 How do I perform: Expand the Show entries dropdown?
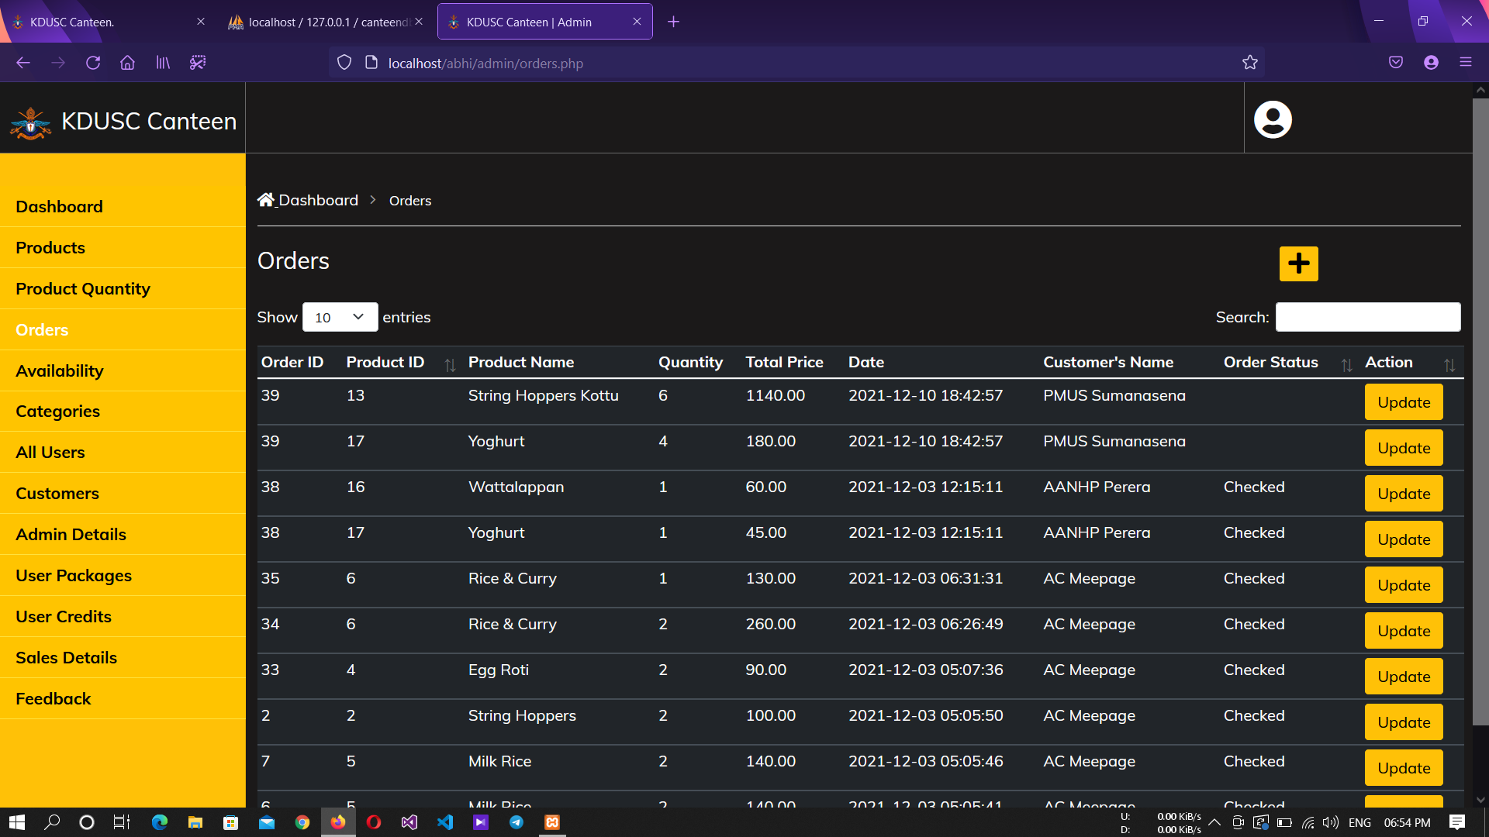(340, 317)
